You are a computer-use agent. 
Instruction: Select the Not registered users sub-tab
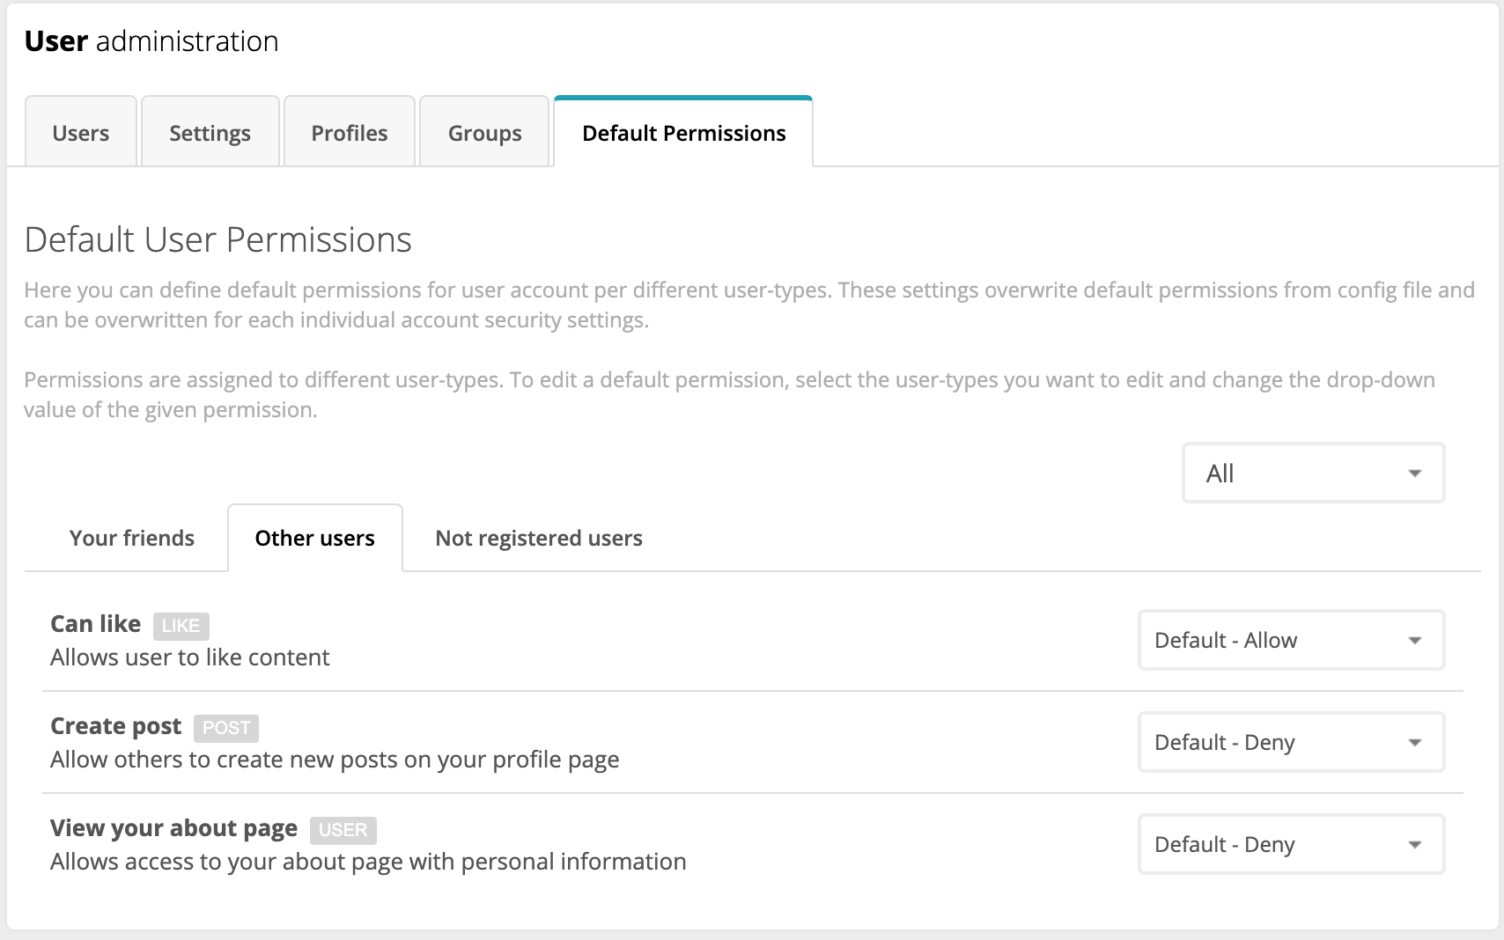point(538,538)
